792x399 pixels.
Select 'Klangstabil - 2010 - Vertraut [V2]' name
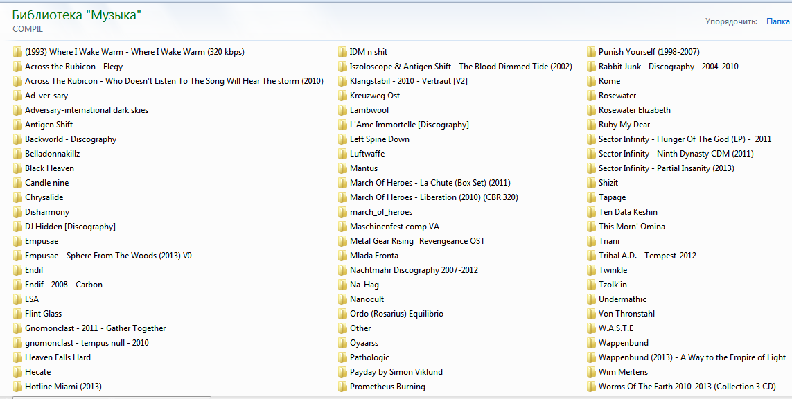click(409, 81)
